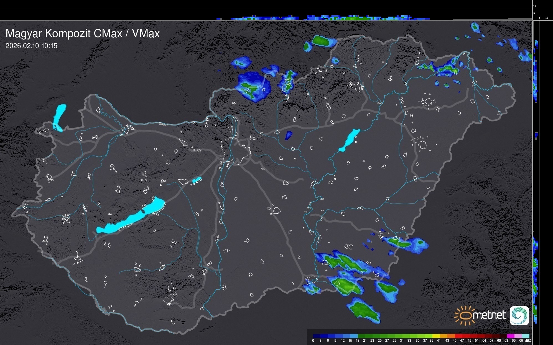
Task: Click the metnet logo text
Action: (x=489, y=315)
